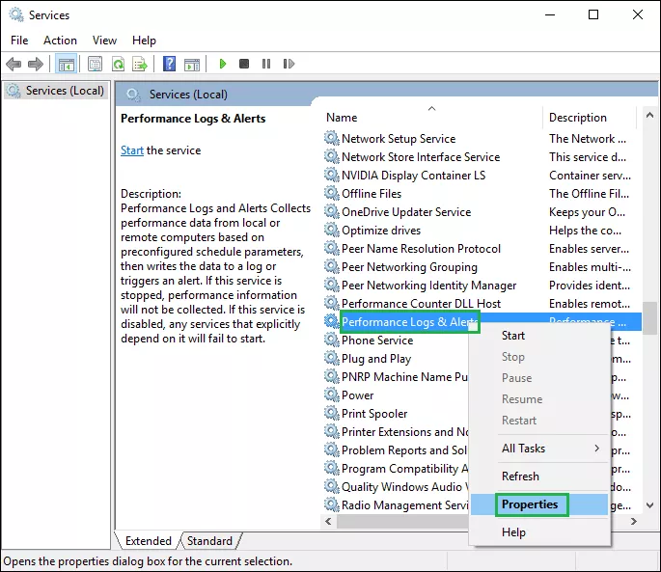
Task: Click the horizontal scrollbar right arrow
Action: (x=634, y=522)
